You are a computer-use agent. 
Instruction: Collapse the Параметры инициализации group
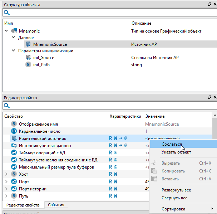click(x=13, y=51)
